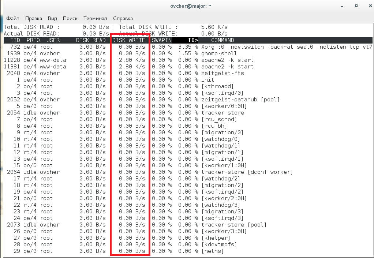
Task: Click the window title ovcher@major: ~
Action: tap(191, 6)
